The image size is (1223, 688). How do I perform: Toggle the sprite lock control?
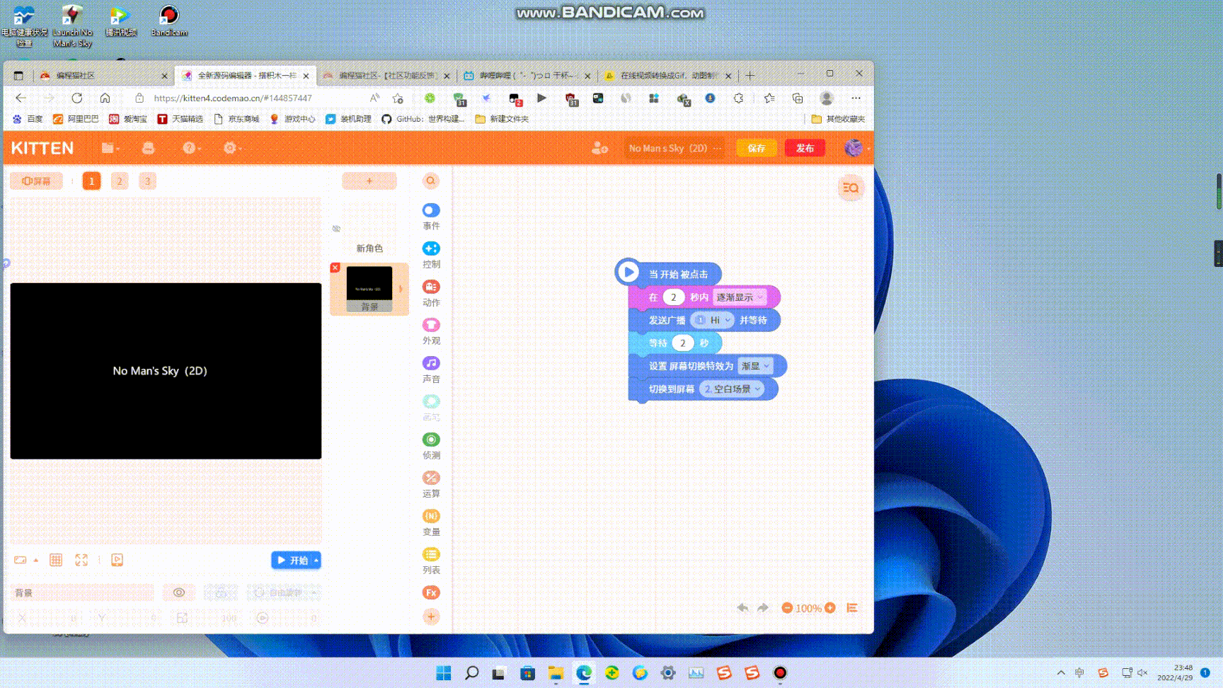[221, 592]
